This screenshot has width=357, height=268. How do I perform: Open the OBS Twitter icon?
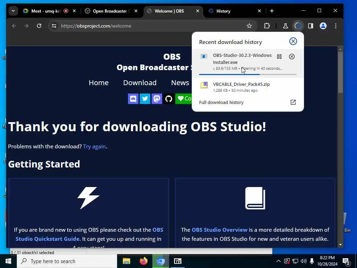[x=145, y=99]
